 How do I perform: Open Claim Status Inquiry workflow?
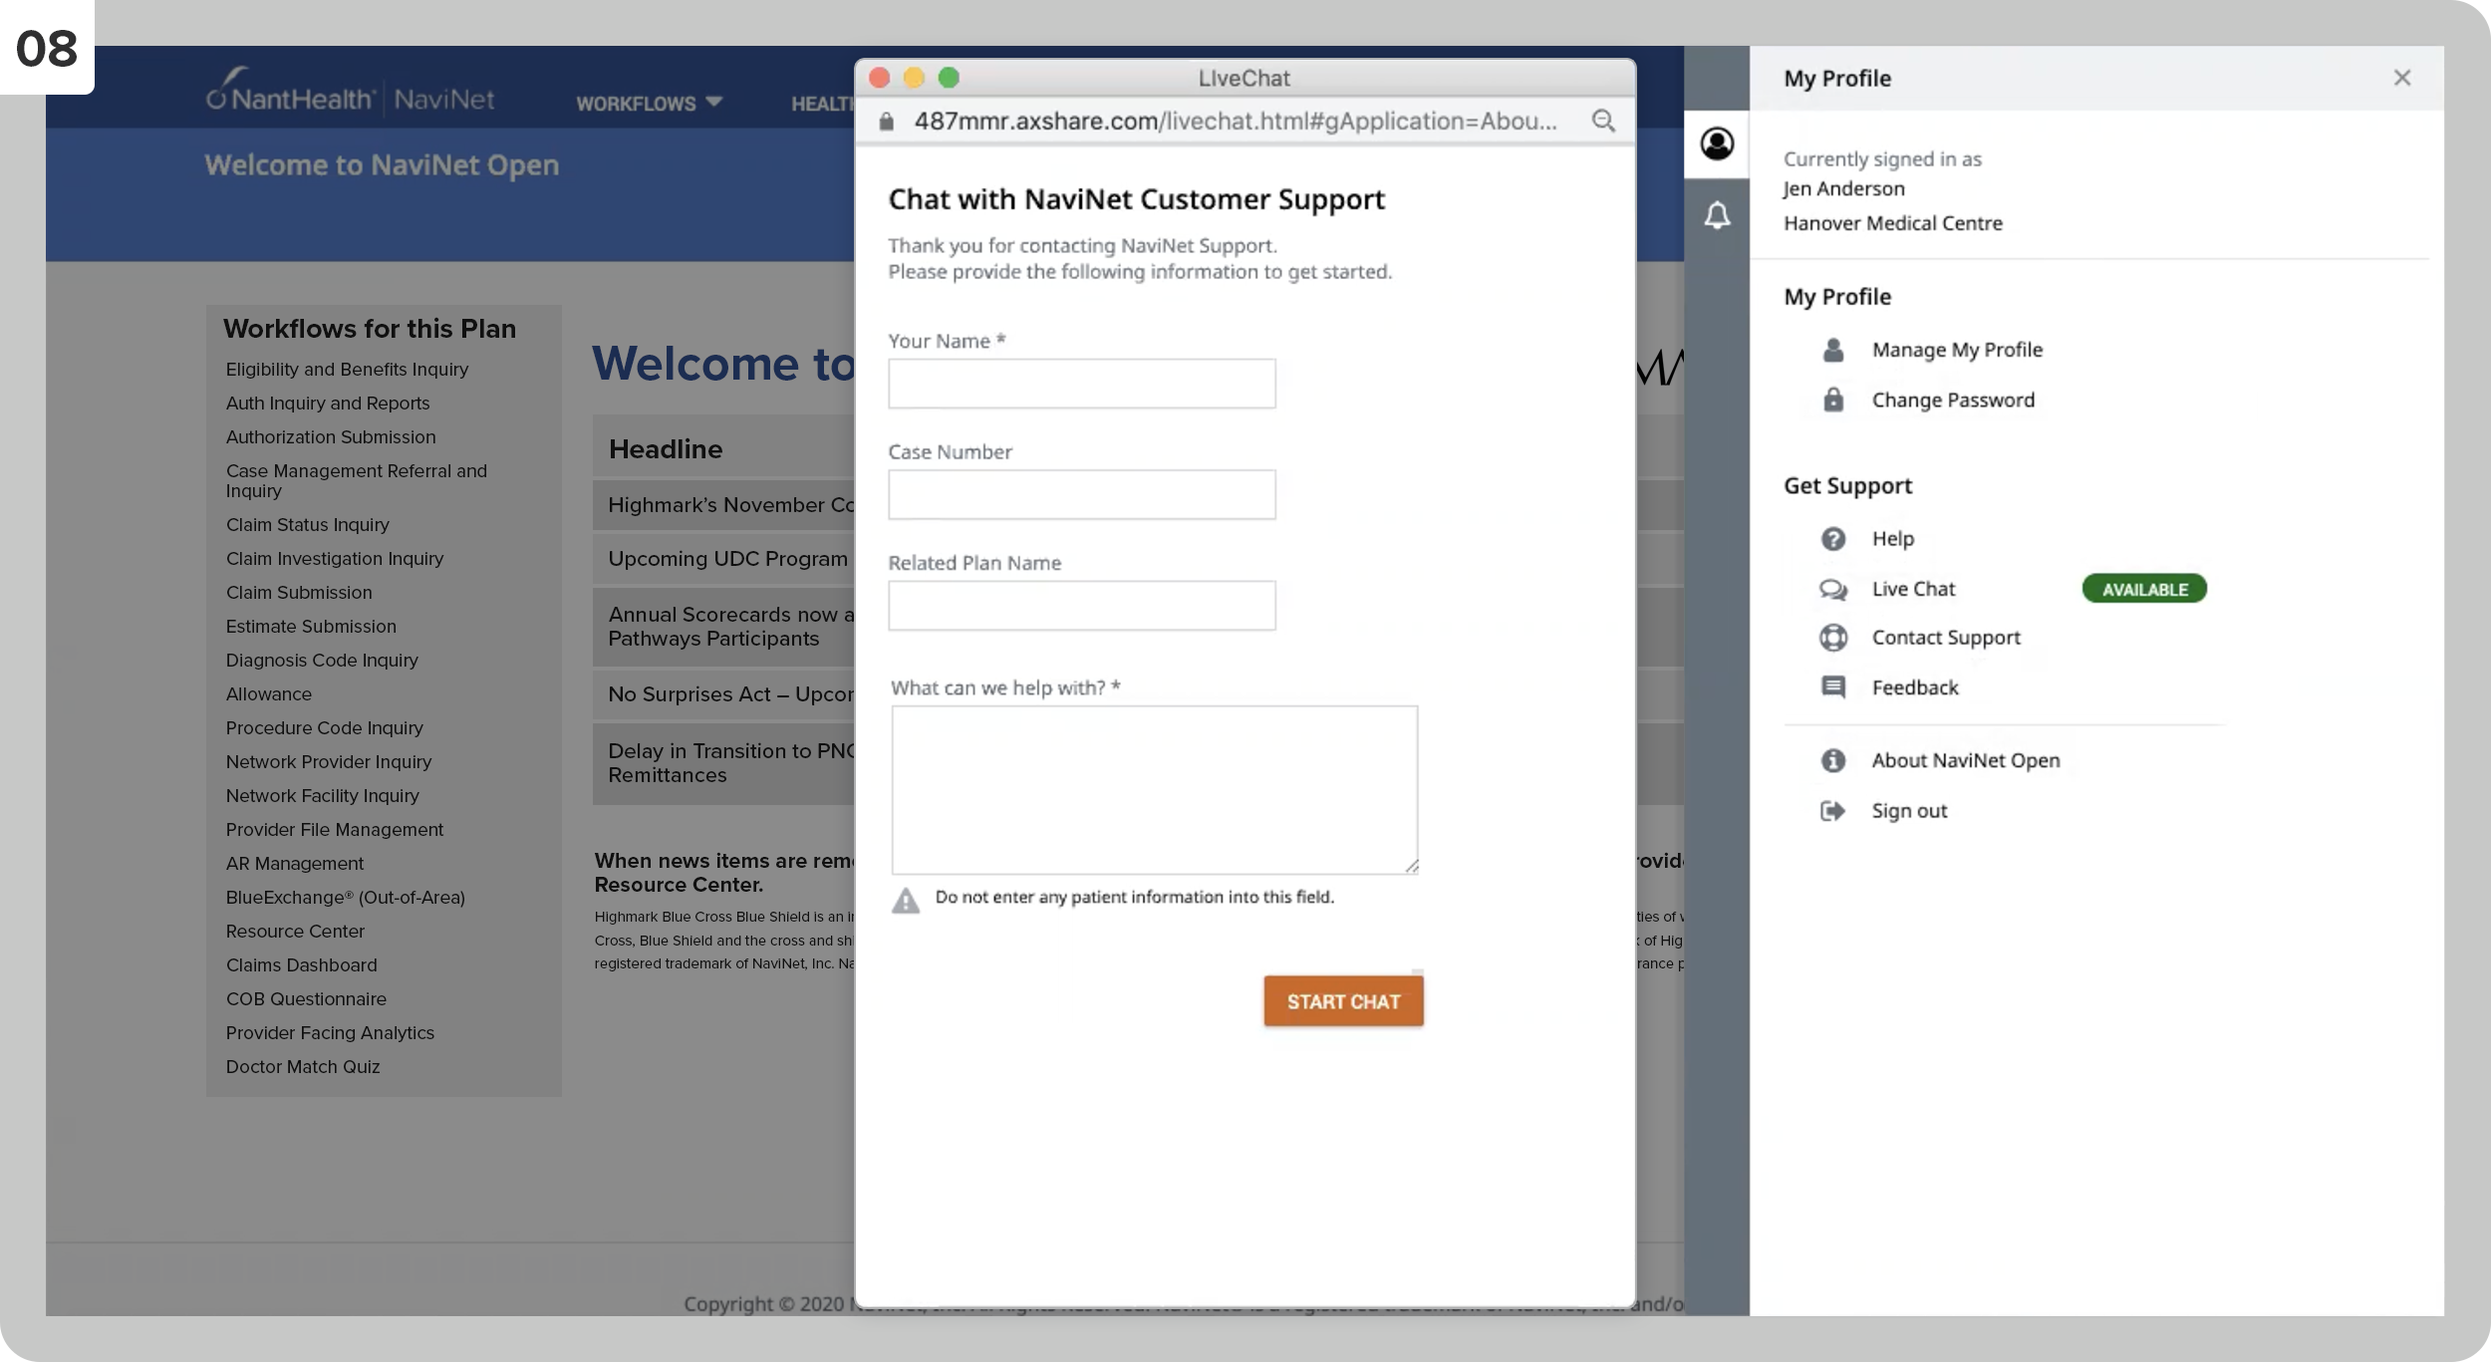point(307,525)
